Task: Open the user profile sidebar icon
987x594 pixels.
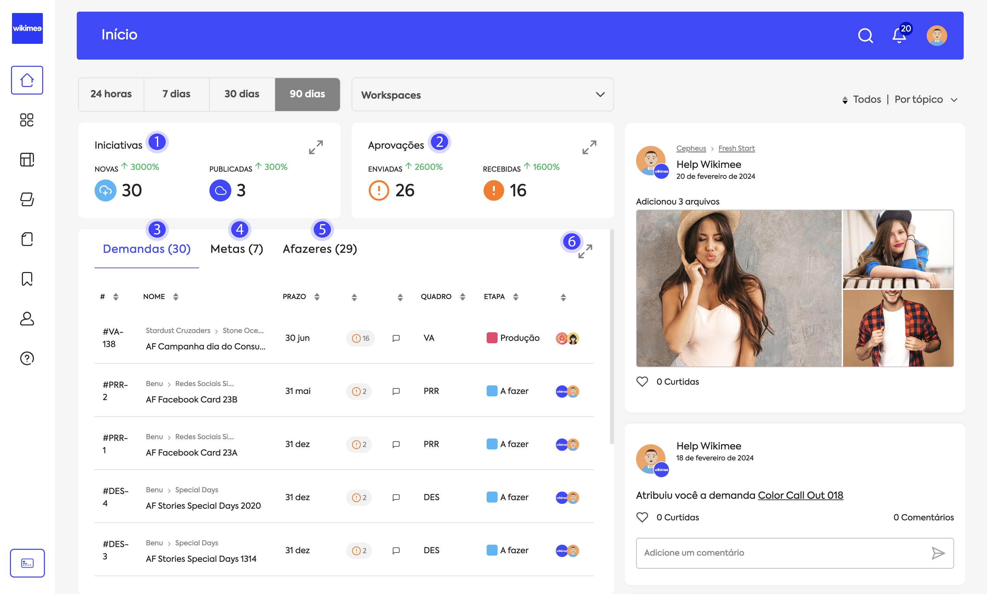Action: point(27,319)
